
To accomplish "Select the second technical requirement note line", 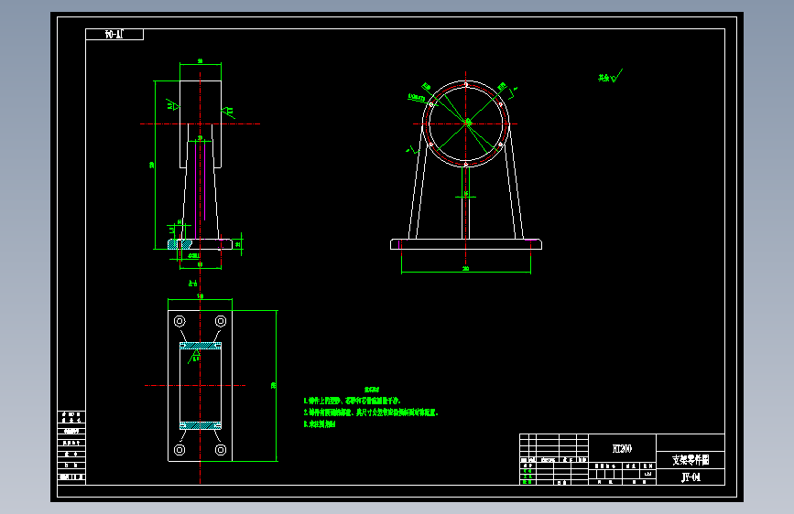I will (x=371, y=412).
